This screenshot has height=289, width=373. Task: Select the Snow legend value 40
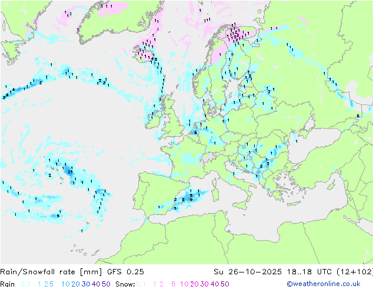coord(215,284)
